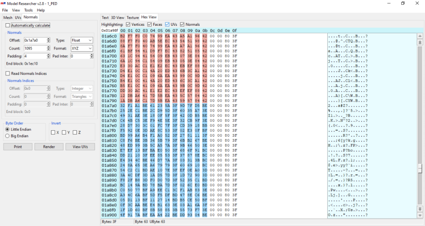This screenshot has width=425, height=226.
Task: Click the hex view page-up double arrow
Action: 420,42
